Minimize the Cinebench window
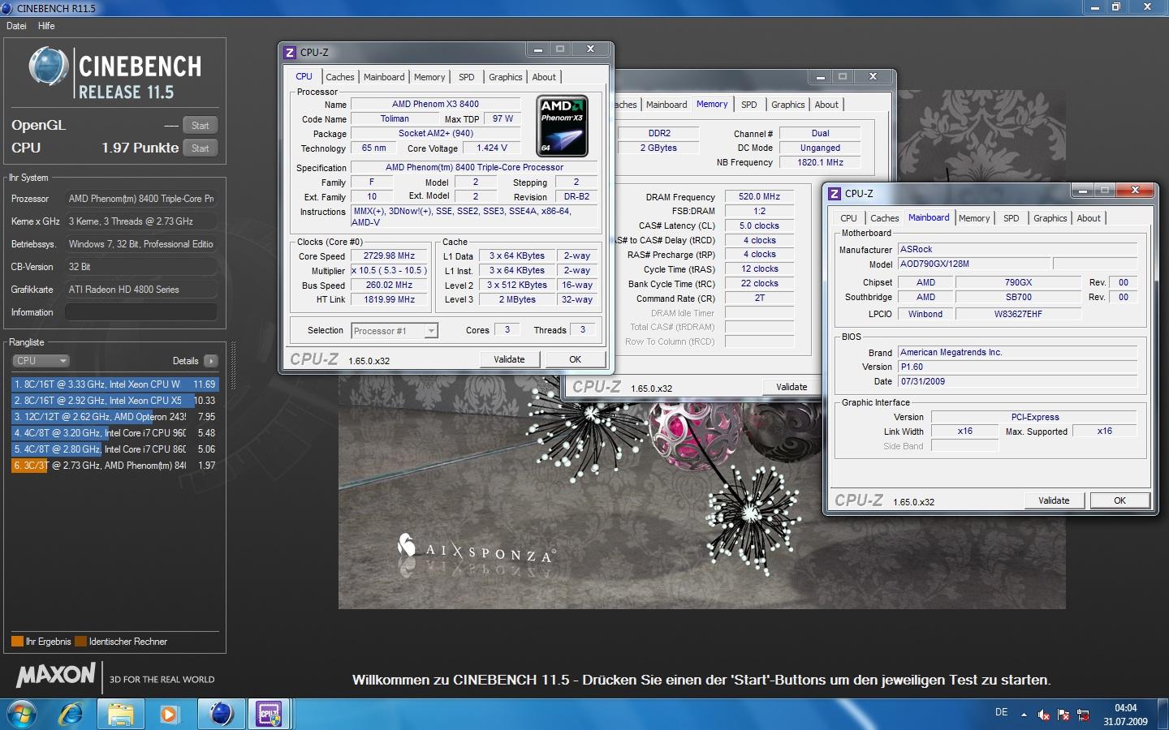 1094,7
